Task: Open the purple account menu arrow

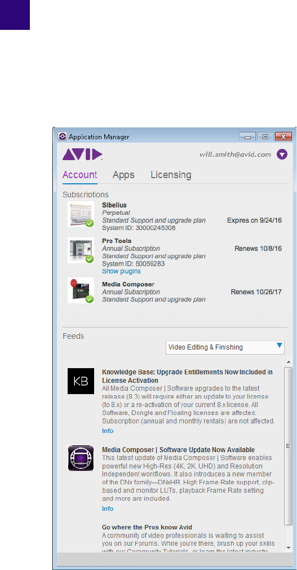Action: coord(282,154)
